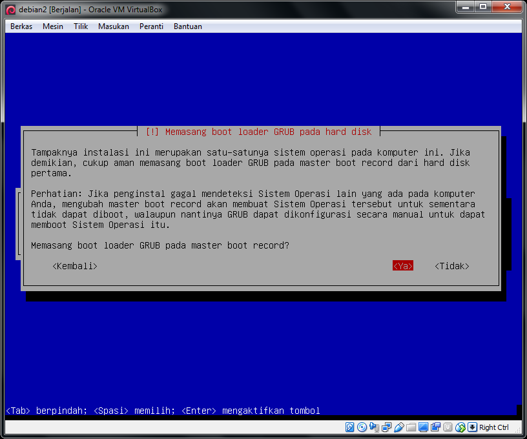Open the Mesin menu

53,26
